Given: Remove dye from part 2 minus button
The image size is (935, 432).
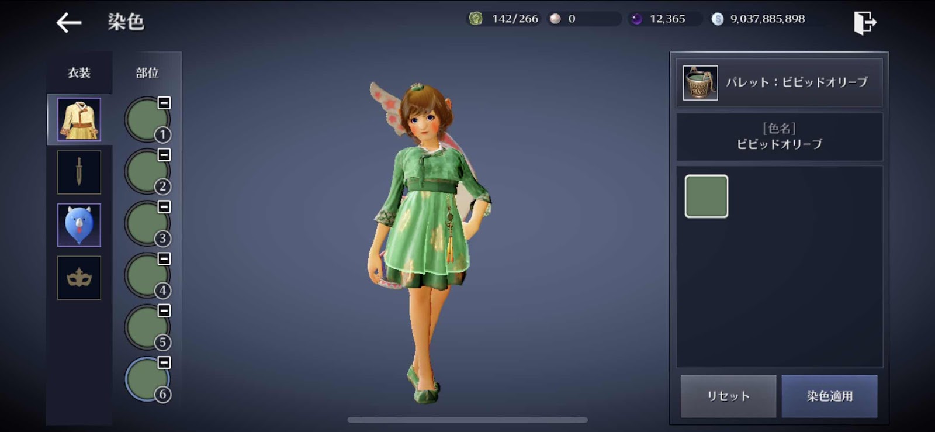Looking at the screenshot, I should tap(164, 155).
